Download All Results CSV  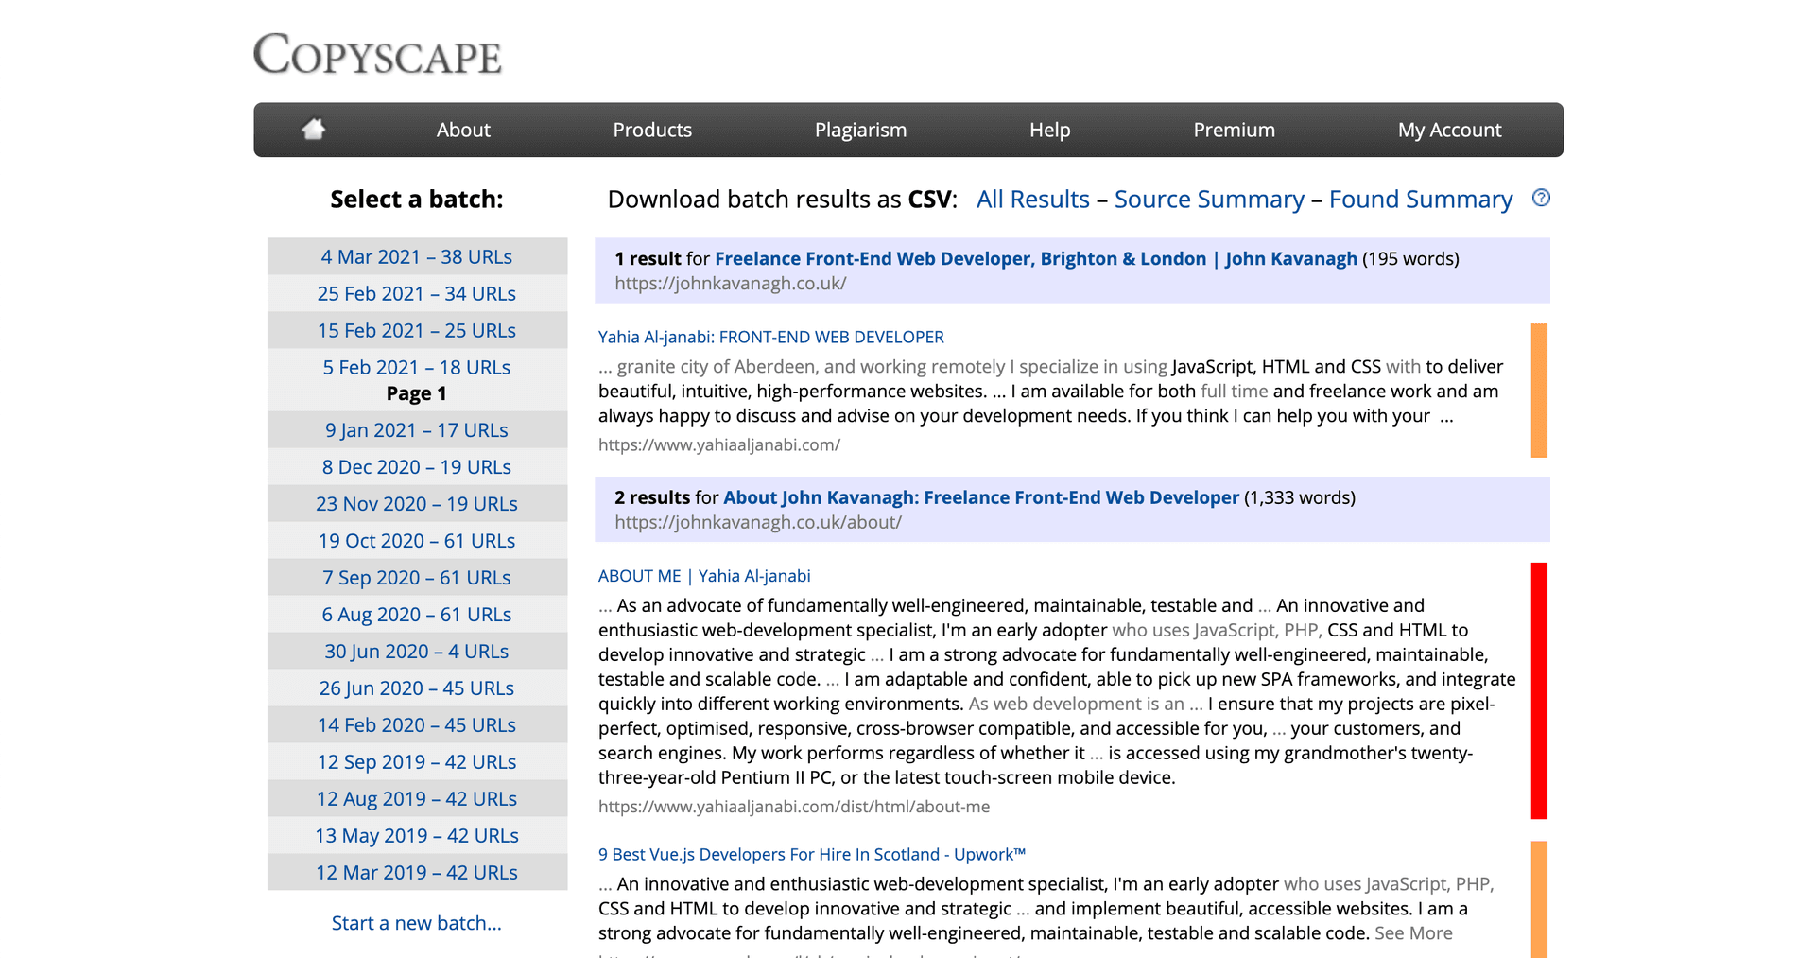pyautogui.click(x=1032, y=199)
